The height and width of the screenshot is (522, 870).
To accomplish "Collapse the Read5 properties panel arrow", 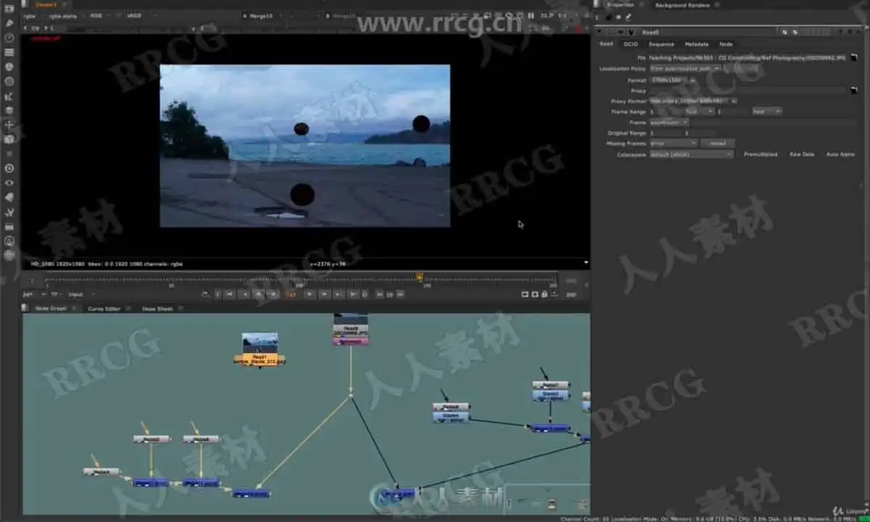I will click(x=598, y=32).
